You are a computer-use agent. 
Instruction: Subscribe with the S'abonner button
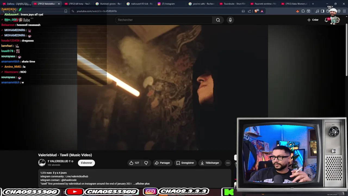pyautogui.click(x=86, y=163)
